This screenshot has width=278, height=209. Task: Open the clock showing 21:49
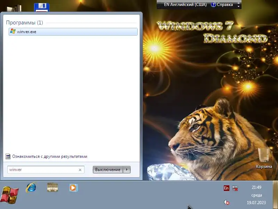click(256, 187)
